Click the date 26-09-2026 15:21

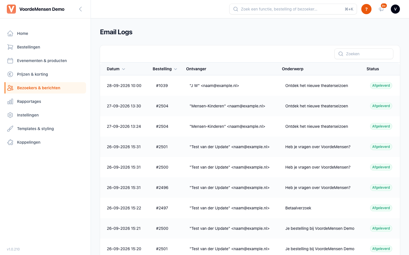(124, 228)
